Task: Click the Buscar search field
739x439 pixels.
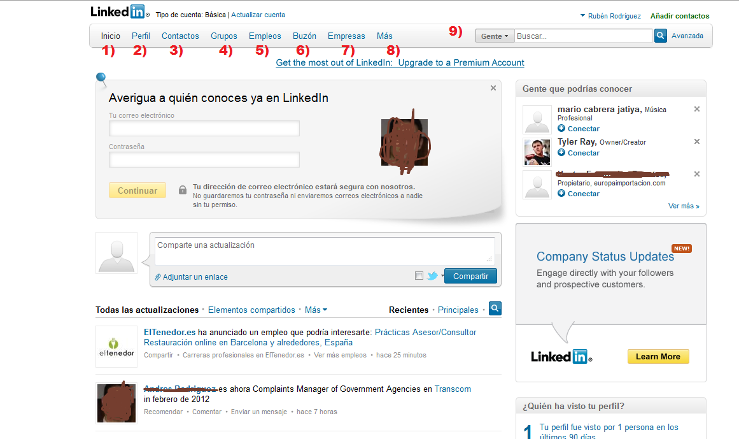Action: (x=583, y=36)
